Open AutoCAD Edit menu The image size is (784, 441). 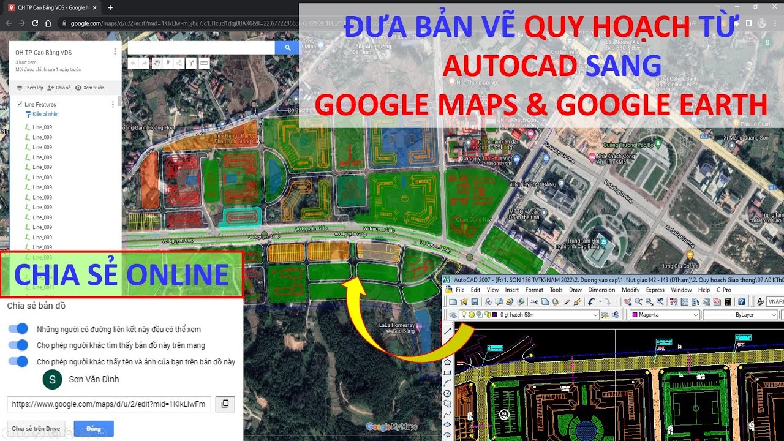475,290
